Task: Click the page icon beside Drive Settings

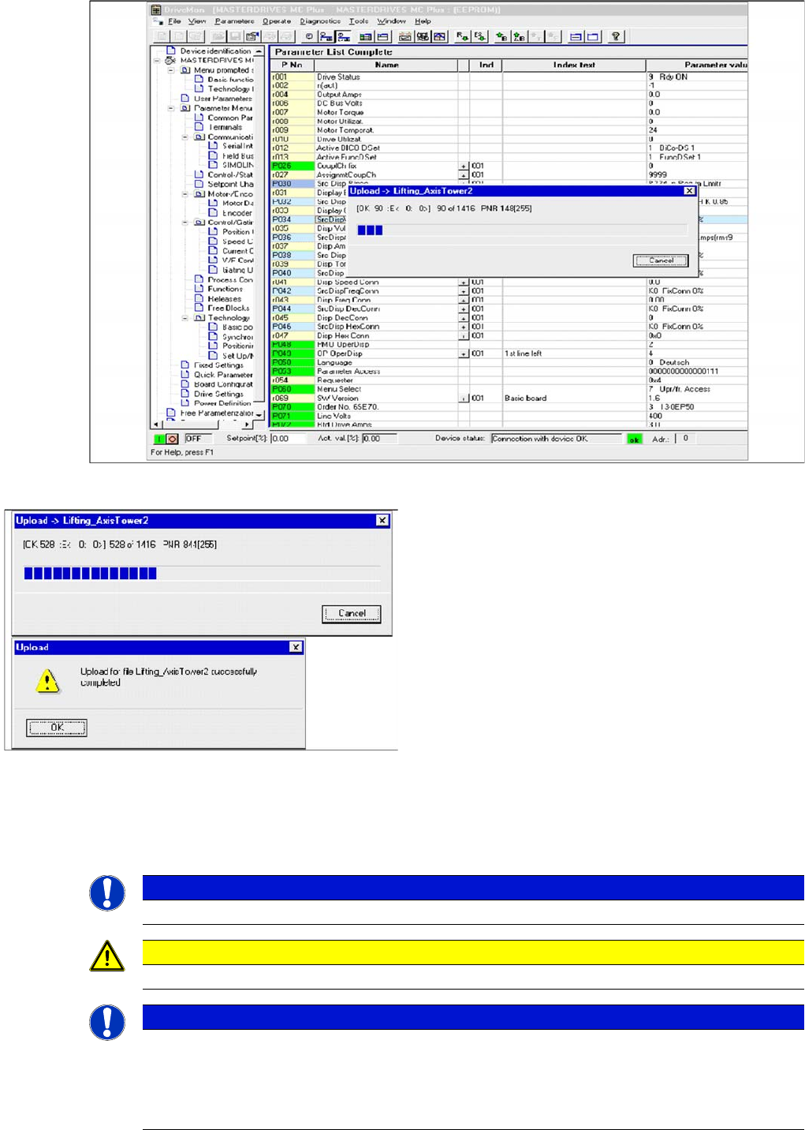Action: (185, 393)
